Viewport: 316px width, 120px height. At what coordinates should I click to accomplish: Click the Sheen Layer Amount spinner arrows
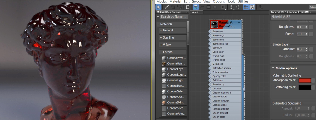306,49
